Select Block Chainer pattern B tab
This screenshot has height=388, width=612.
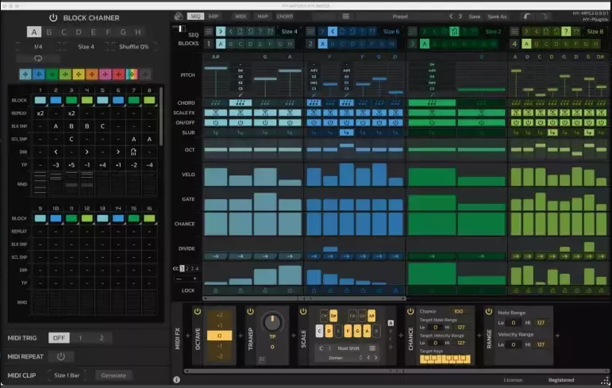[x=48, y=32]
